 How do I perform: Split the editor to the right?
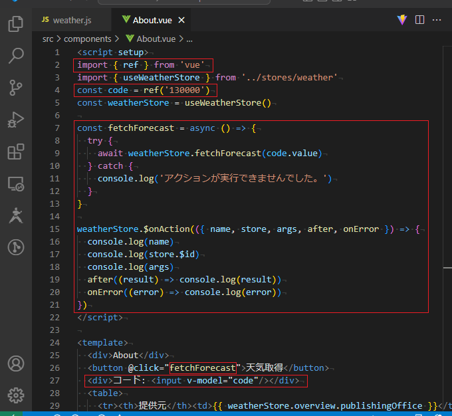pos(419,20)
